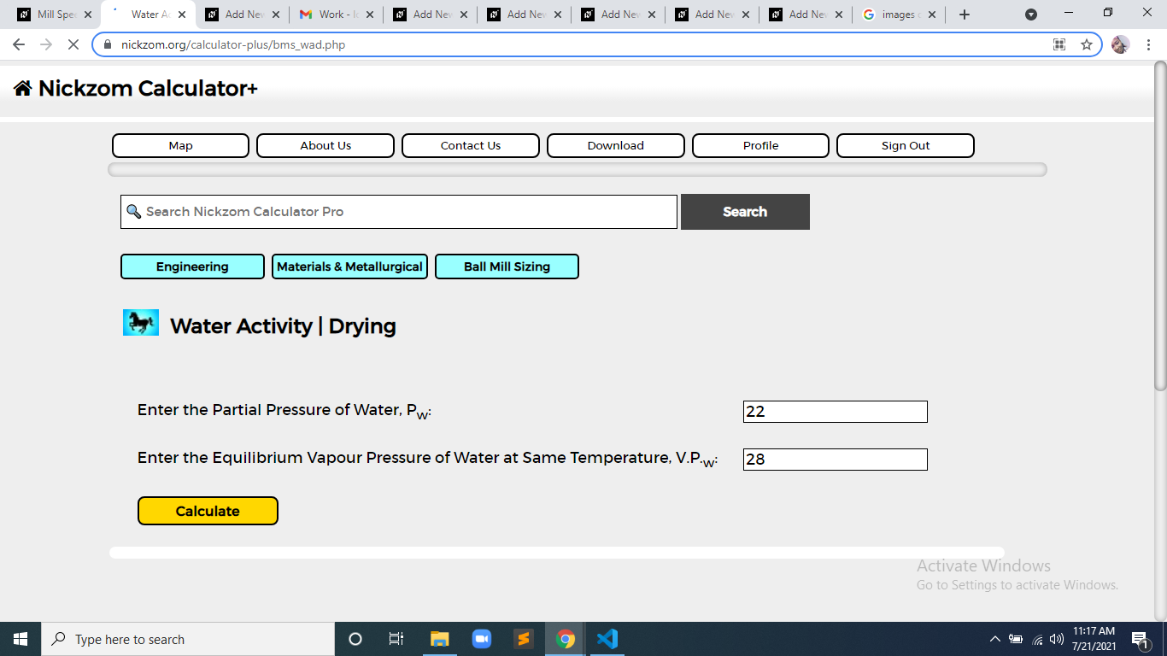The width and height of the screenshot is (1167, 656).
Task: Click the Water Activity | Drying heading
Action: tap(283, 326)
